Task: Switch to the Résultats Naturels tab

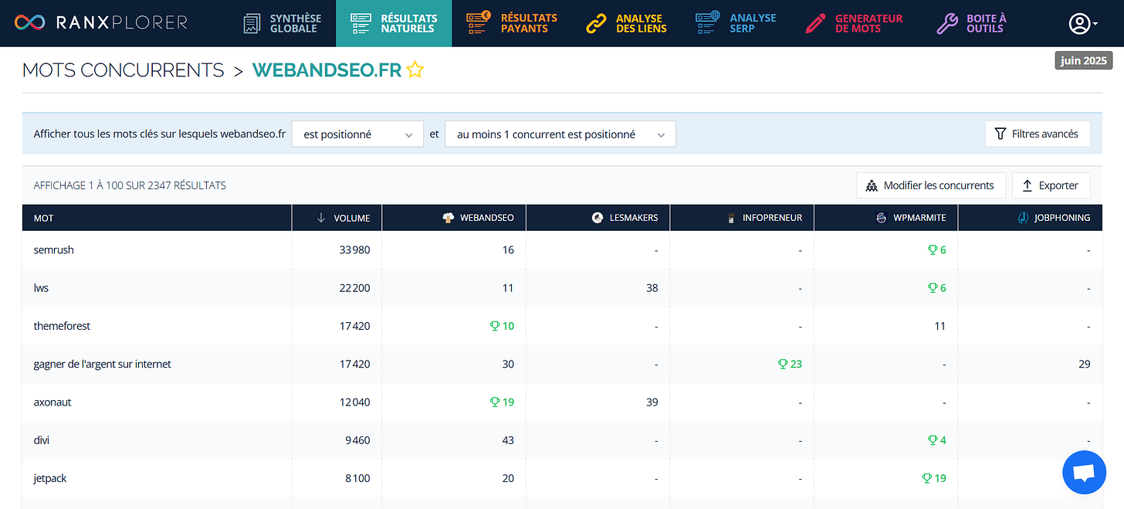Action: (394, 23)
